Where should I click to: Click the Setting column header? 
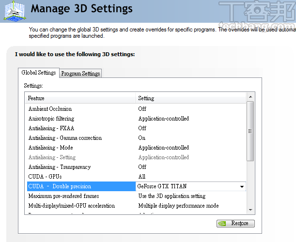click(x=191, y=98)
